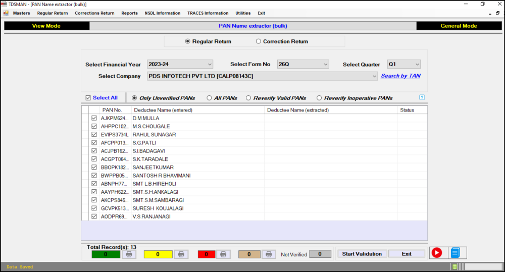Open the Corrections Return menu
Viewport: 505px width, 272px height.
pyautogui.click(x=94, y=13)
